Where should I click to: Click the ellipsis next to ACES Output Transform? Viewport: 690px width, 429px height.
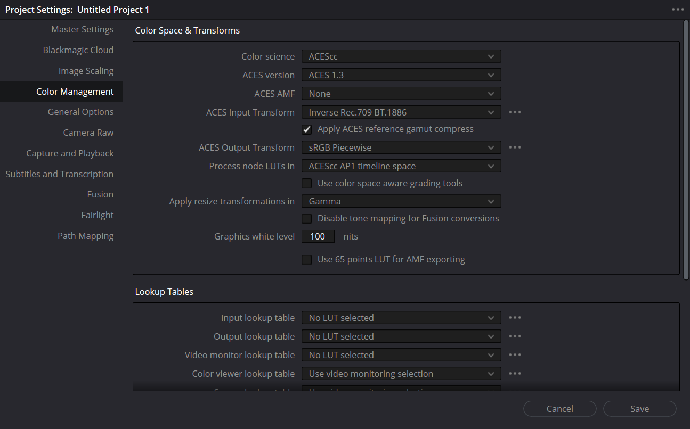tap(514, 147)
